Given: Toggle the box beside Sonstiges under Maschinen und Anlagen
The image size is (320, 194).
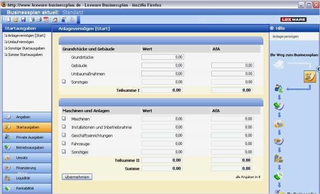Looking at the screenshot, I should pos(64,152).
